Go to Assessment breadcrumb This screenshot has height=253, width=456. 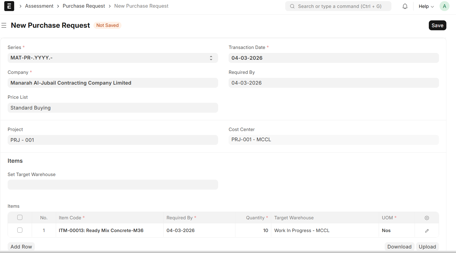(39, 6)
